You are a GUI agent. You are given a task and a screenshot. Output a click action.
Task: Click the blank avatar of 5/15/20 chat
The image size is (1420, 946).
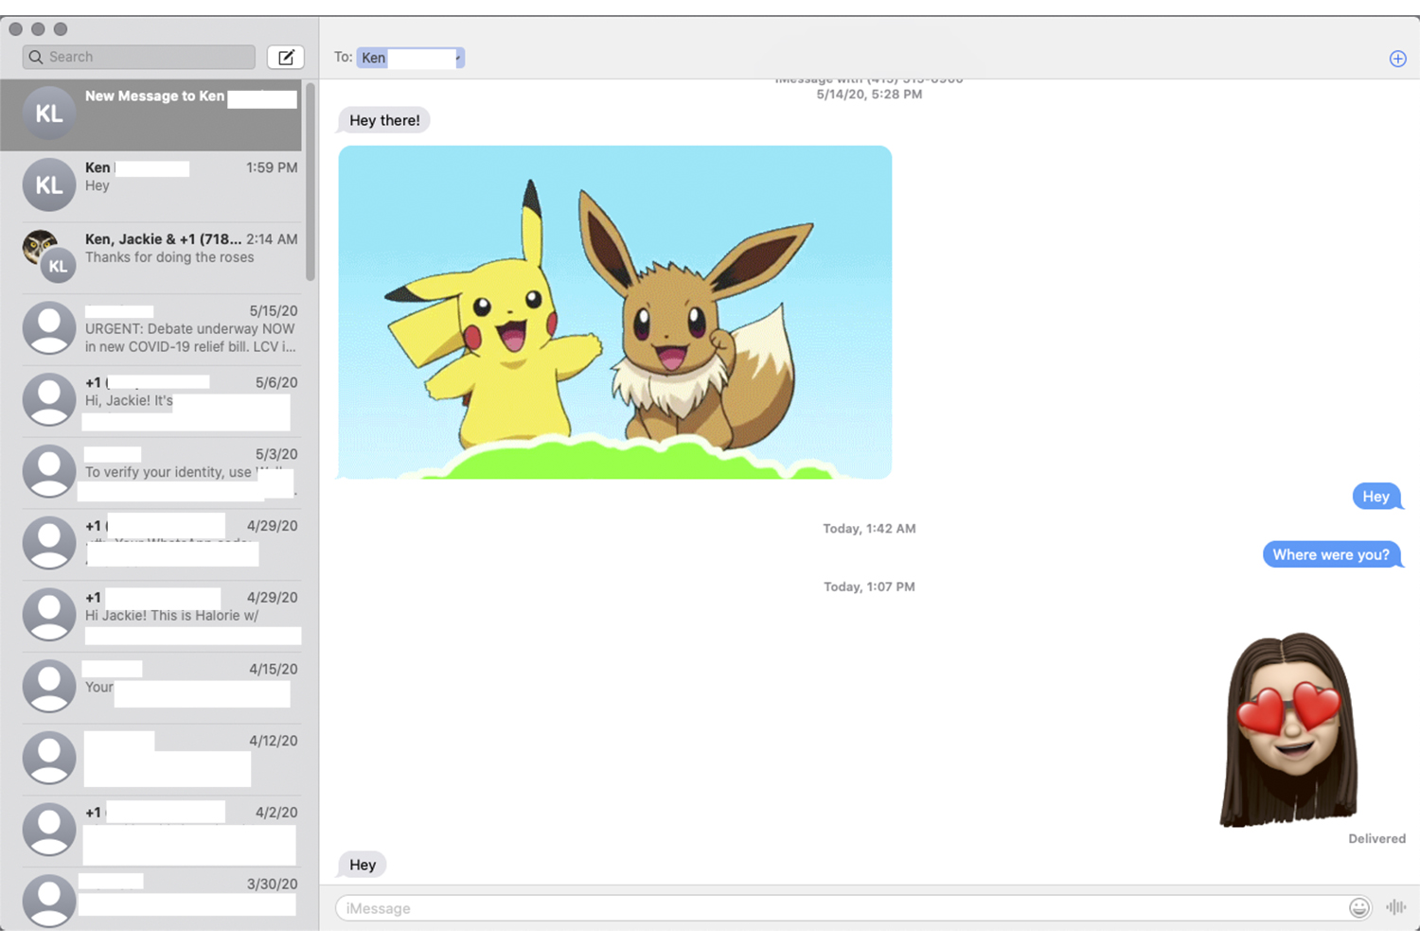(x=49, y=328)
